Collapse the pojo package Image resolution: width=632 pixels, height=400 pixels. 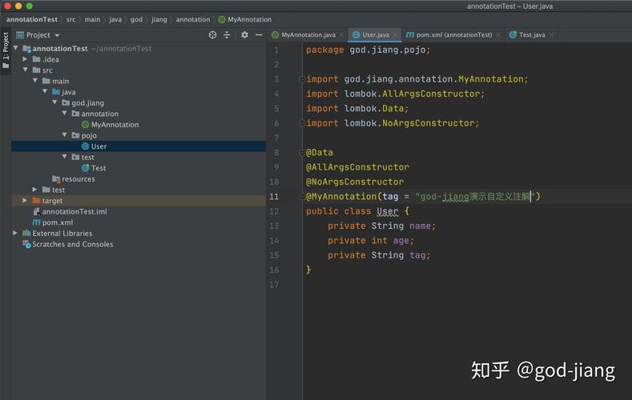pos(64,135)
